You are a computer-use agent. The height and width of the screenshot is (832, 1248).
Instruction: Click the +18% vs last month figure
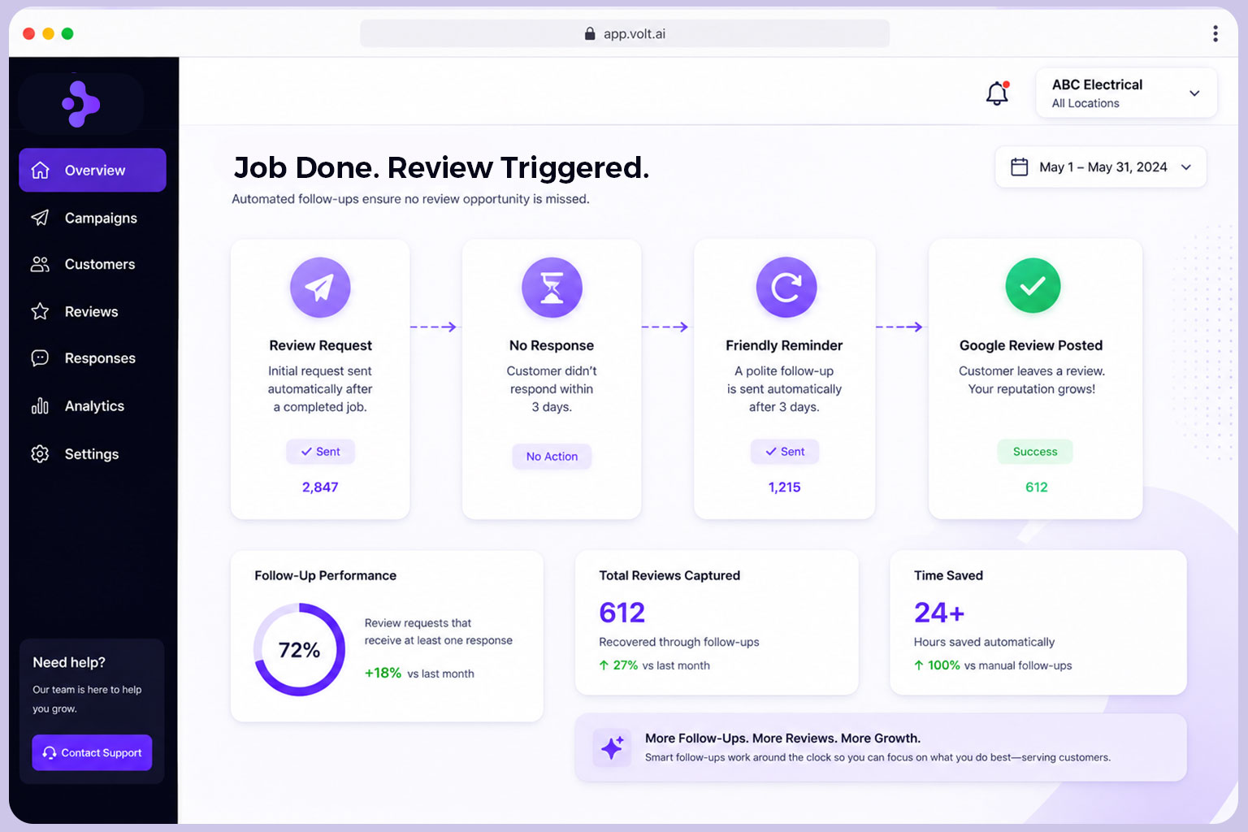click(x=419, y=673)
